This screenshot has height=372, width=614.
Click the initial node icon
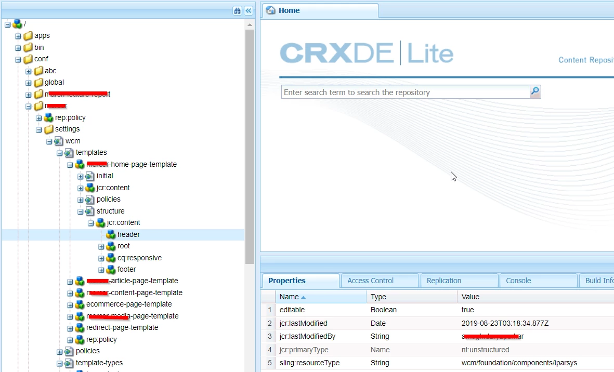click(90, 176)
